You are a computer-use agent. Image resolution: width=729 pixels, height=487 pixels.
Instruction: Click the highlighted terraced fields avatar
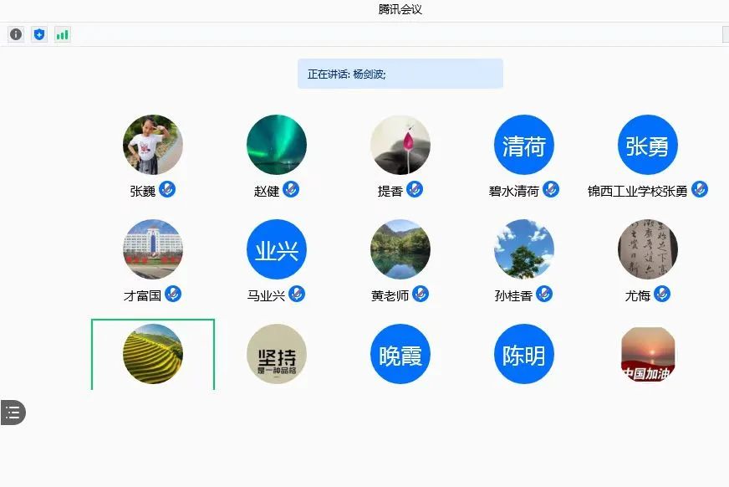point(153,354)
